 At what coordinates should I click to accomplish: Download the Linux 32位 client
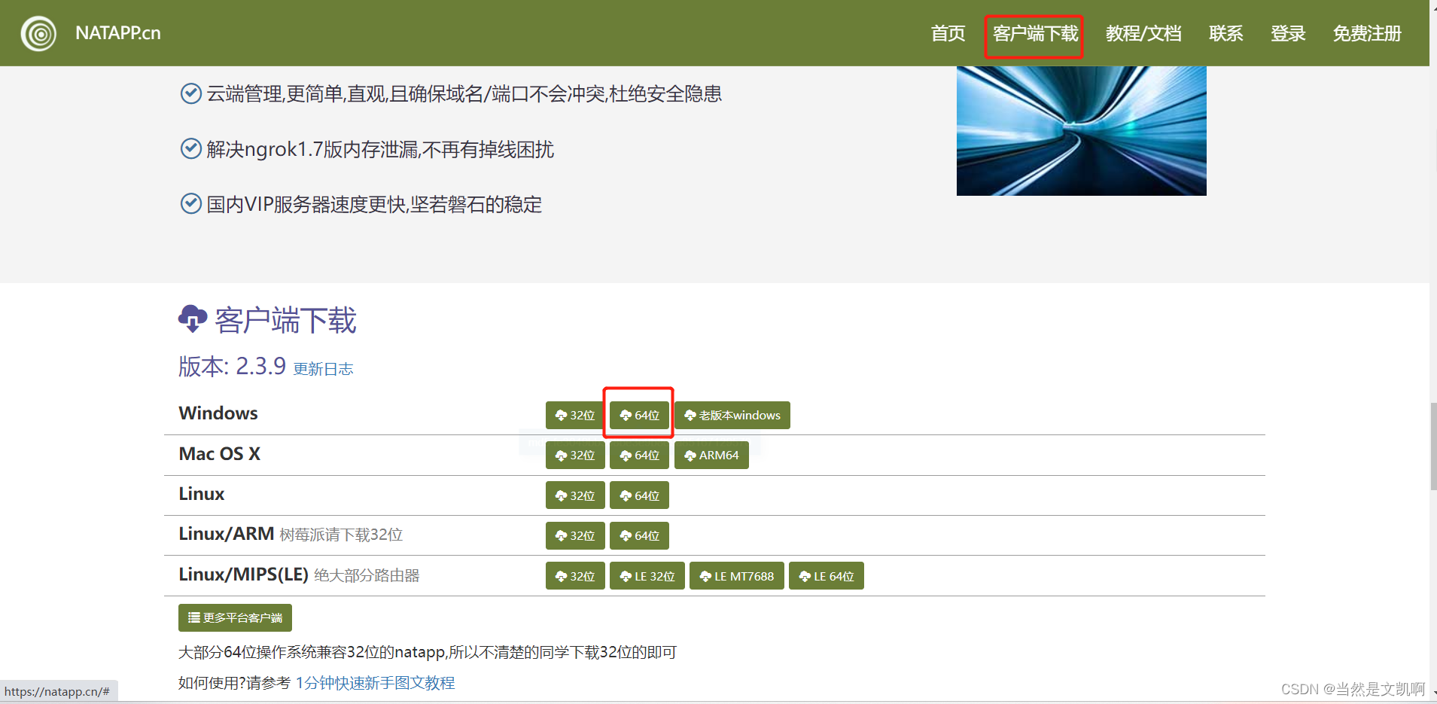574,495
